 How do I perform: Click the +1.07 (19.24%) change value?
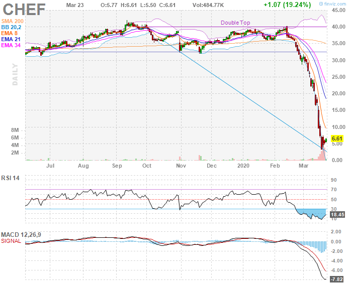coord(287,5)
